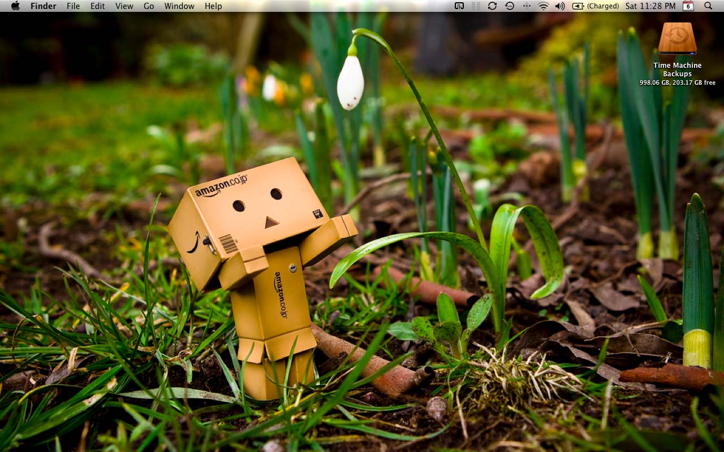Open the Time Machine menu bar icon
This screenshot has width=724, height=452.
[x=510, y=6]
